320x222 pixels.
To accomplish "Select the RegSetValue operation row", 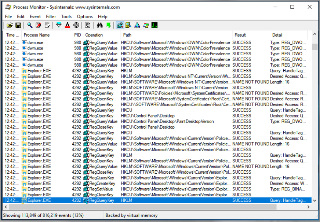I will (157, 189).
